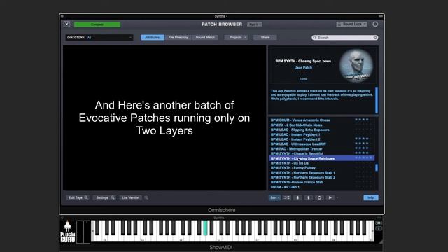Set star rating for Venus Amazonia Chase patch
448x252 pixels.
pos(363,120)
